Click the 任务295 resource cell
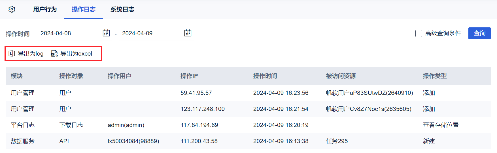This screenshot has width=497, height=153. click(x=337, y=141)
